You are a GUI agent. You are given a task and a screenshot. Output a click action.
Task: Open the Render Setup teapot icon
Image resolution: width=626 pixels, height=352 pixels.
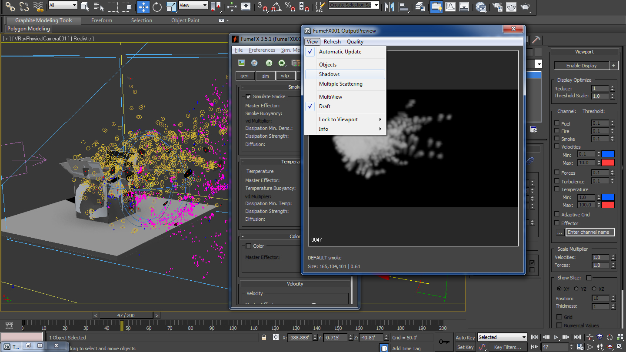[x=498, y=7]
